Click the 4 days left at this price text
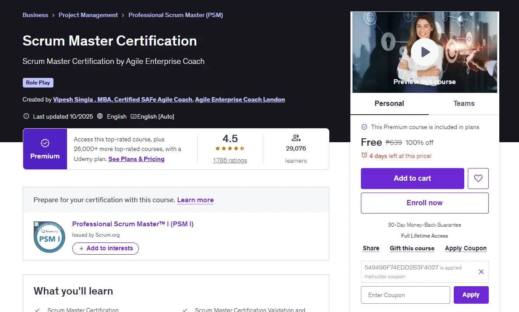The height and width of the screenshot is (312, 519). [400, 156]
